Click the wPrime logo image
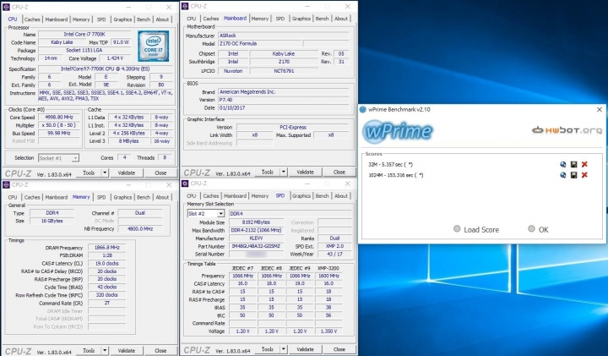The image size is (608, 356). [x=398, y=131]
